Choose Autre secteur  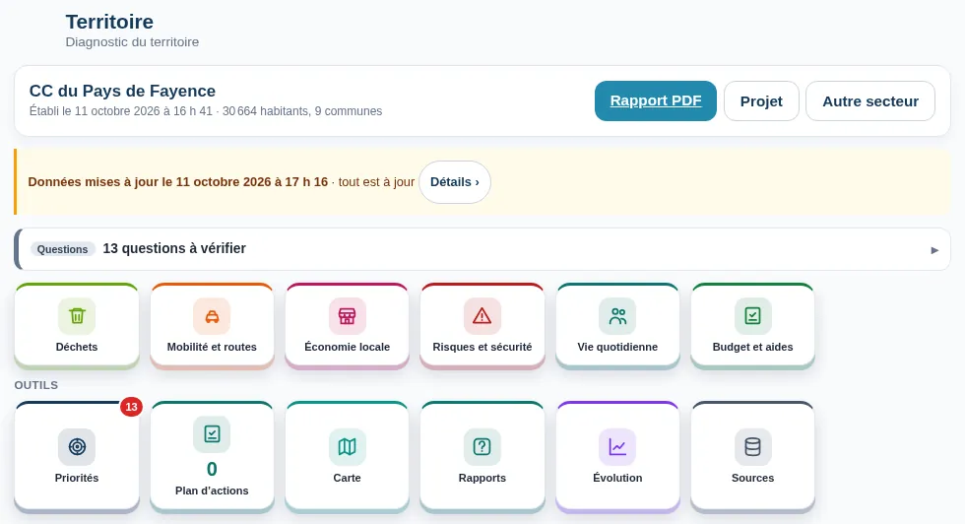tap(870, 101)
